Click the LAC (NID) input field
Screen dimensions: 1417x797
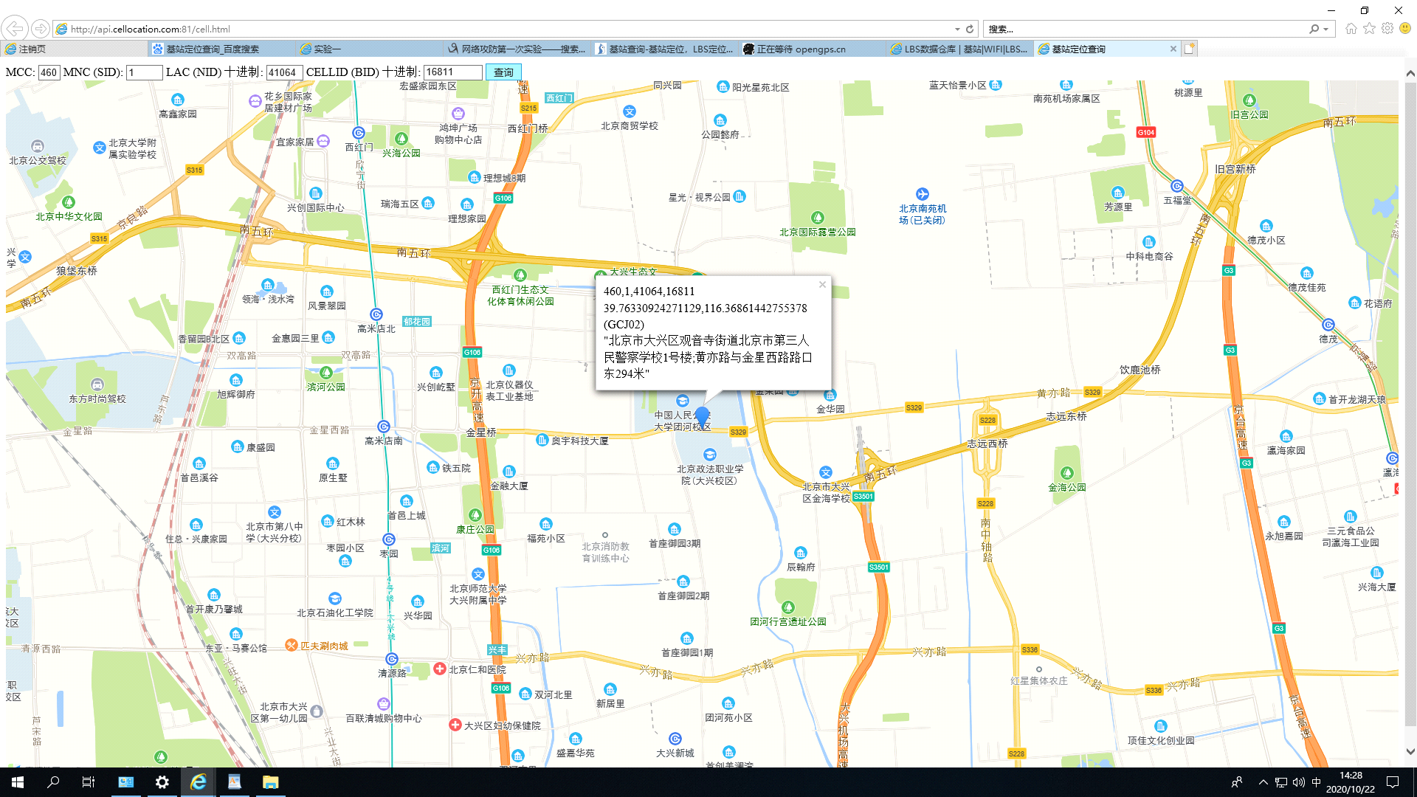click(283, 72)
